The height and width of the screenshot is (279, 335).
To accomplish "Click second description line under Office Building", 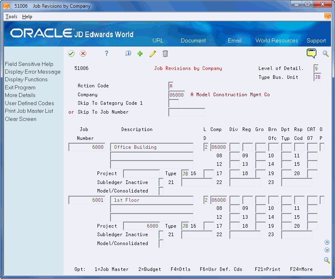I will [x=152, y=156].
